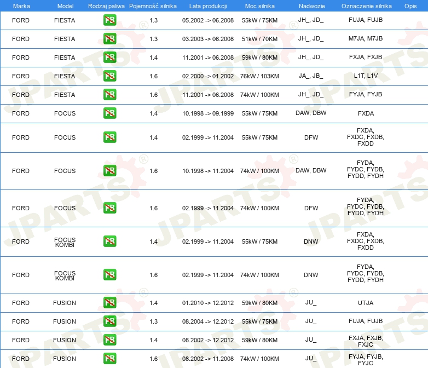Select the date range '01.2010 -> 12.2012'
The width and height of the screenshot is (428, 368).
click(208, 303)
